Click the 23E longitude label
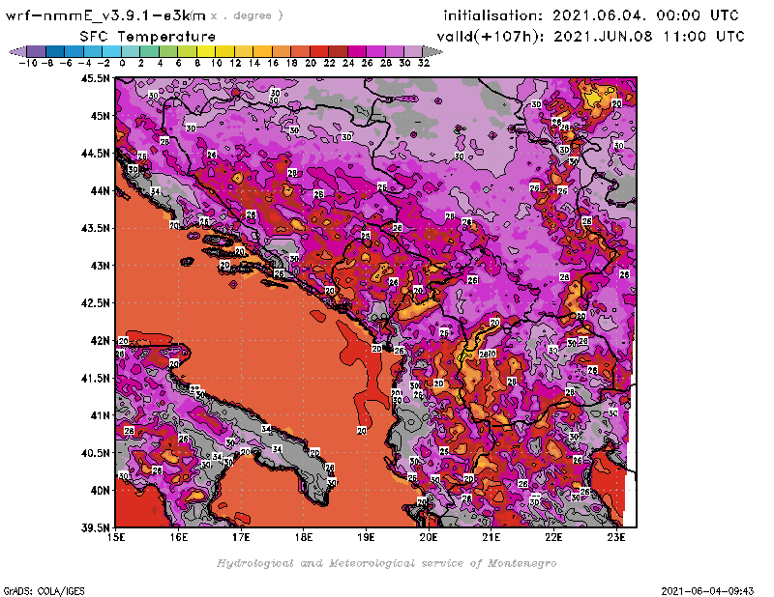Image resolution: width=774 pixels, height=597 pixels. (x=616, y=537)
